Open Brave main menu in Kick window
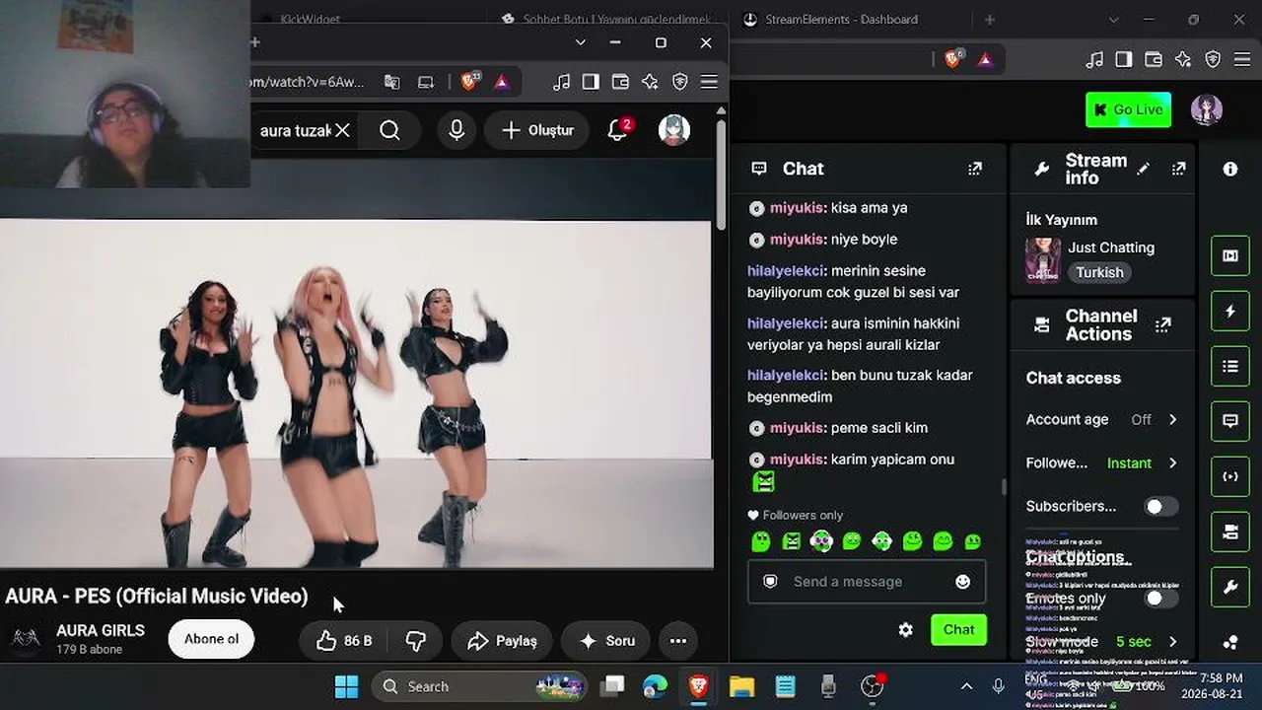Screen dimensions: 1262x710 [x=1242, y=59]
